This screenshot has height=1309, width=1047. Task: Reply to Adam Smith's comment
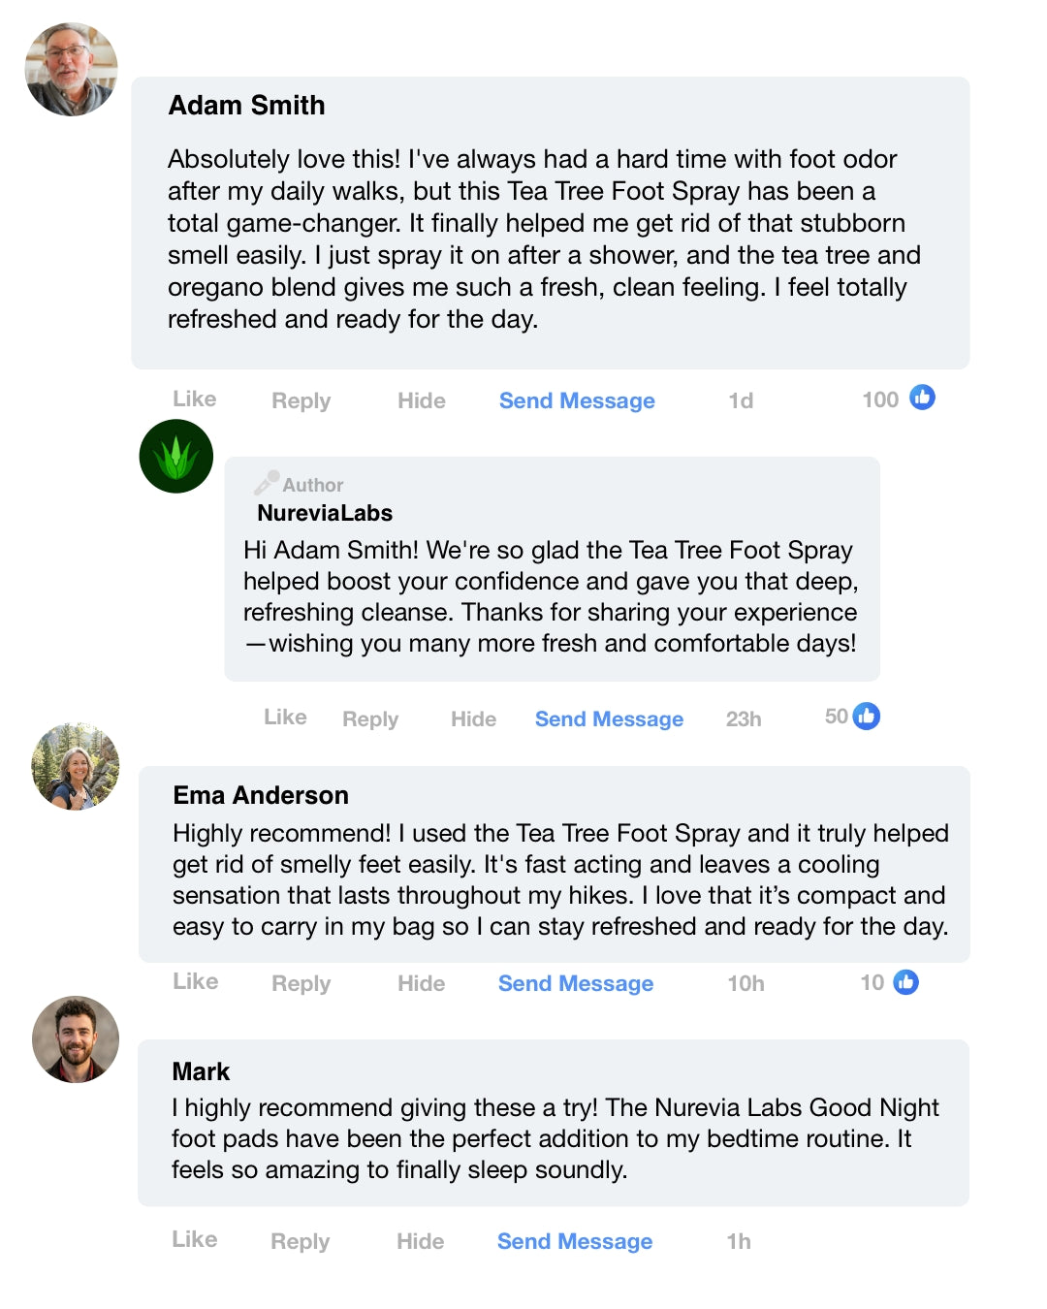click(x=301, y=401)
